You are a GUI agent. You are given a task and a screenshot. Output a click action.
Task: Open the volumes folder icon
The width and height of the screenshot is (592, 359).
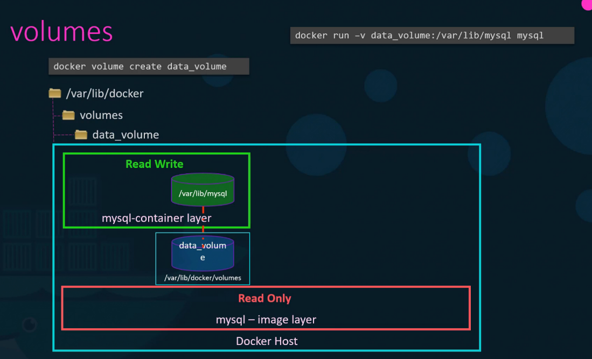(x=68, y=115)
